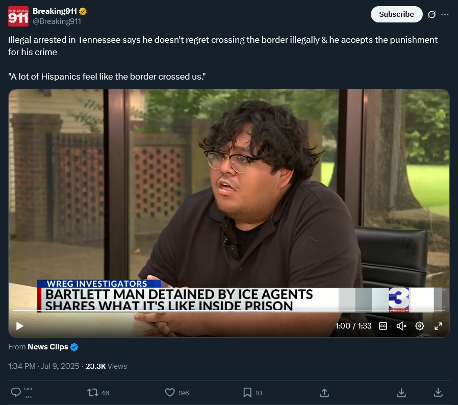Click the rightmost download icon
The height and width of the screenshot is (405, 458).
pyautogui.click(x=438, y=392)
